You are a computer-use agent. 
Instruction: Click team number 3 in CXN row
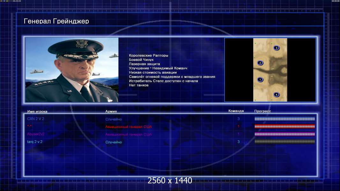click(x=239, y=119)
